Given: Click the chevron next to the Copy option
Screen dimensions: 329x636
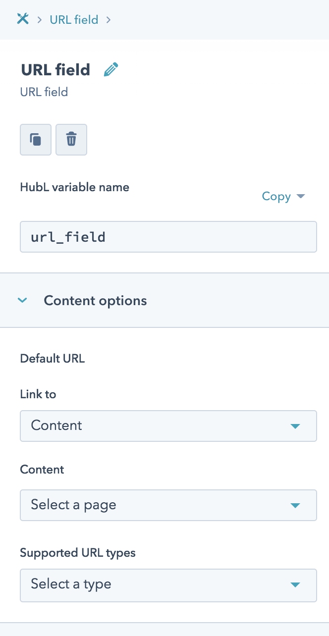Looking at the screenshot, I should 301,196.
